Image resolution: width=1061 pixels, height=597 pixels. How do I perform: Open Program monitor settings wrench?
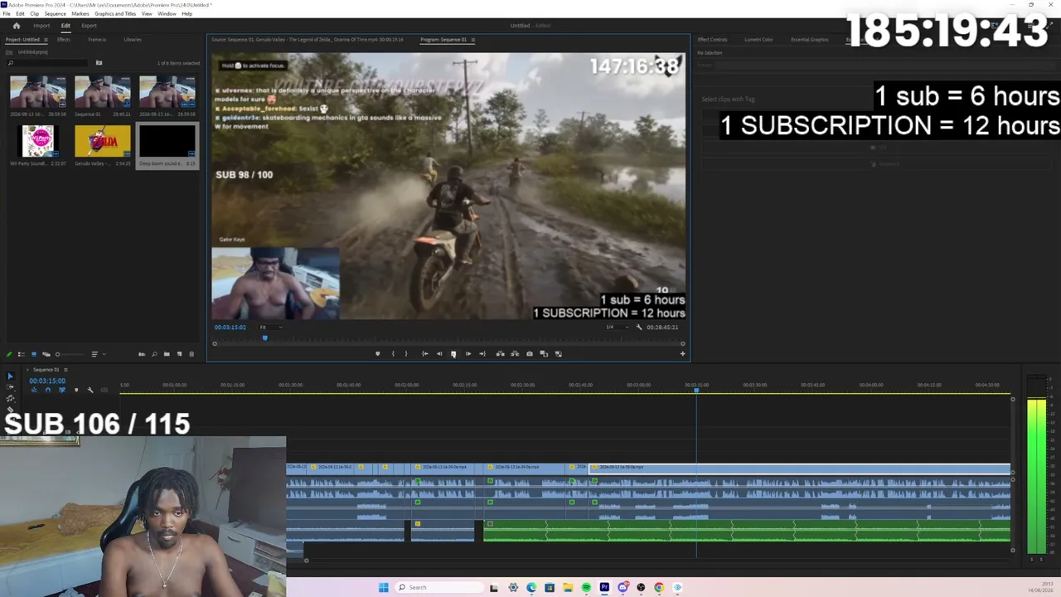(638, 328)
